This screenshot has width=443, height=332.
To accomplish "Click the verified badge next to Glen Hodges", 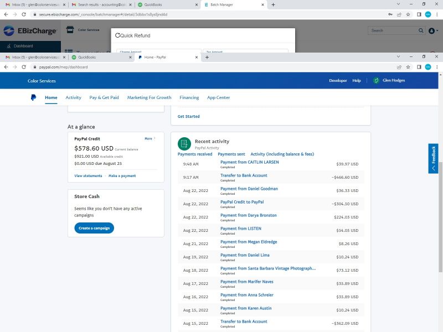I will point(377,81).
